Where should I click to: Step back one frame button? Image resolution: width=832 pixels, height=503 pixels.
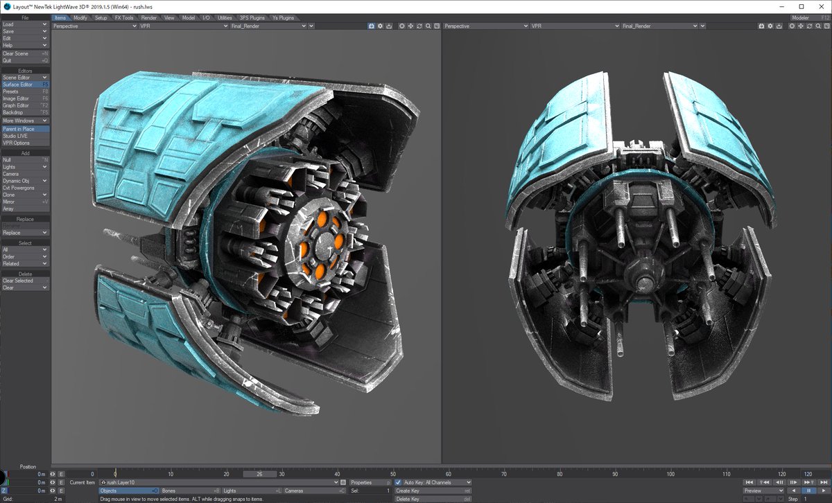pos(779,482)
